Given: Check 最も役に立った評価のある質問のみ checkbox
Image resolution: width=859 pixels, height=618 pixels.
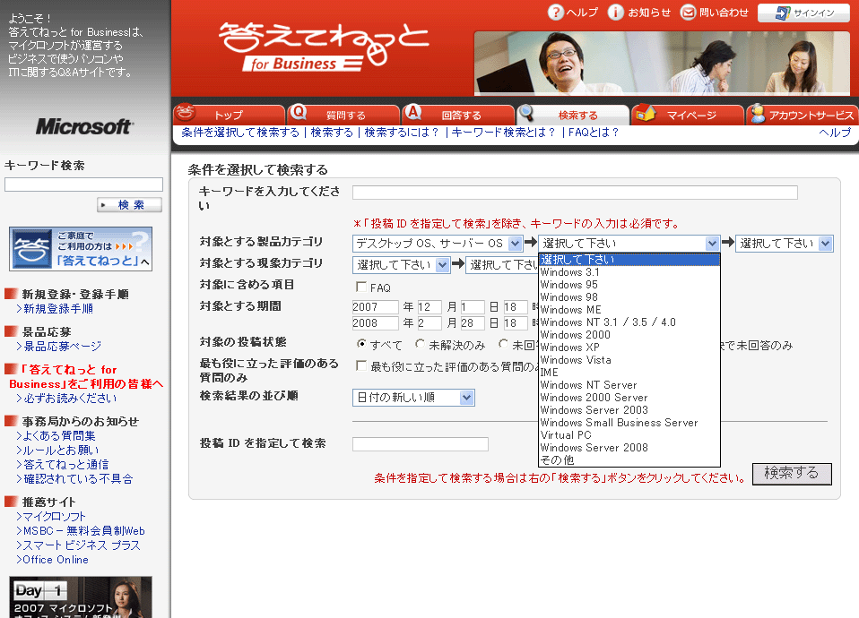Looking at the screenshot, I should click(x=361, y=365).
